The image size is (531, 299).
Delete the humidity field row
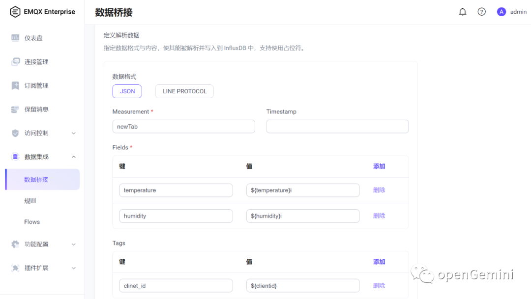[x=379, y=216]
